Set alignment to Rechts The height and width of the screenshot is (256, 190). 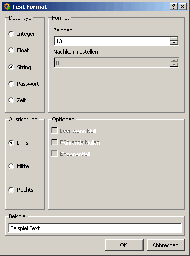pos(21,190)
